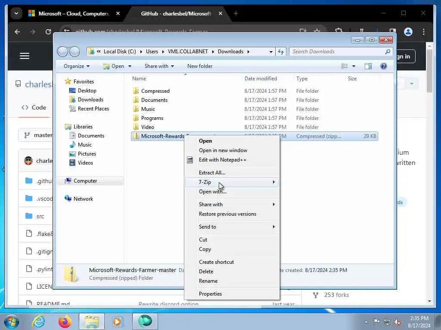441x330 pixels.
Task: Click the Windows Start button
Action: pos(12,321)
